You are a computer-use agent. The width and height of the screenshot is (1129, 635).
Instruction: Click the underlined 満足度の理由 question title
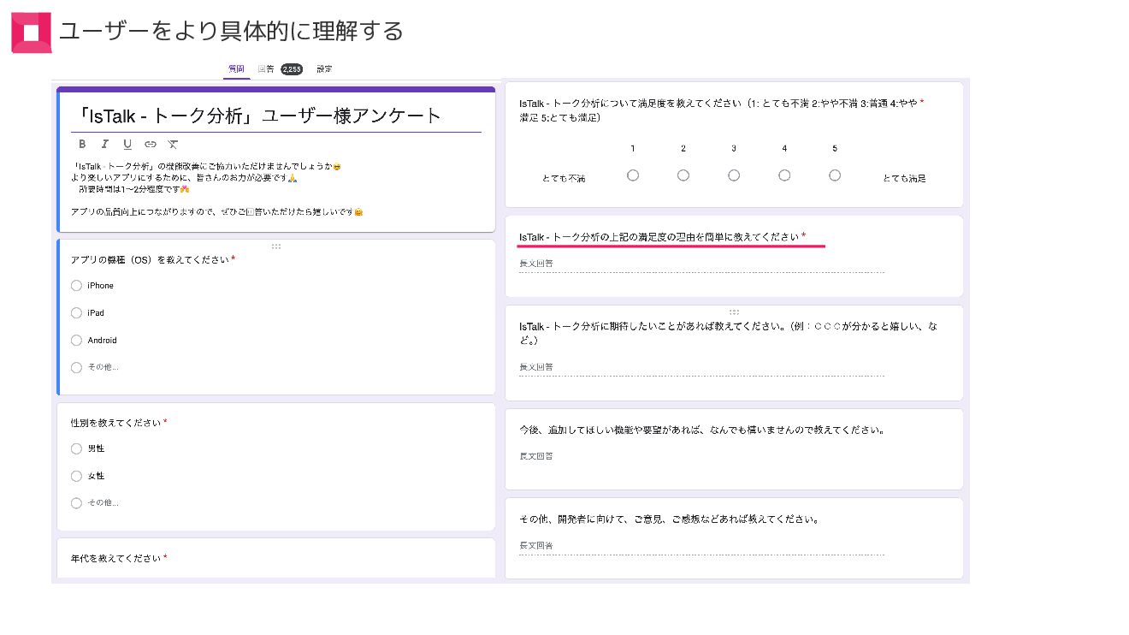click(x=659, y=237)
